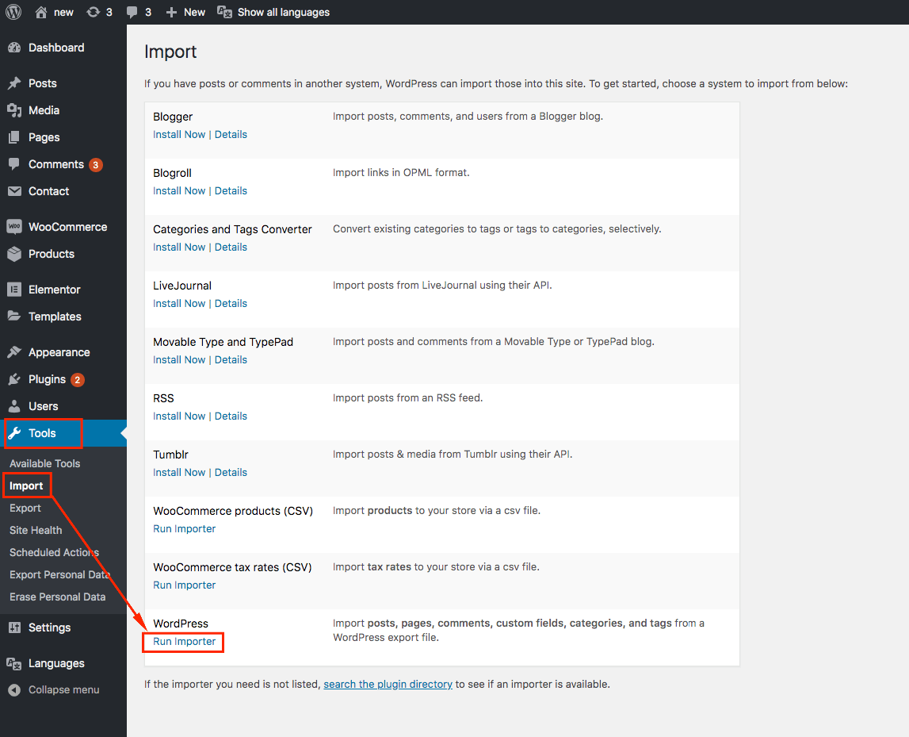Click the WooCommerce sidebar icon
This screenshot has width=909, height=737.
click(14, 227)
